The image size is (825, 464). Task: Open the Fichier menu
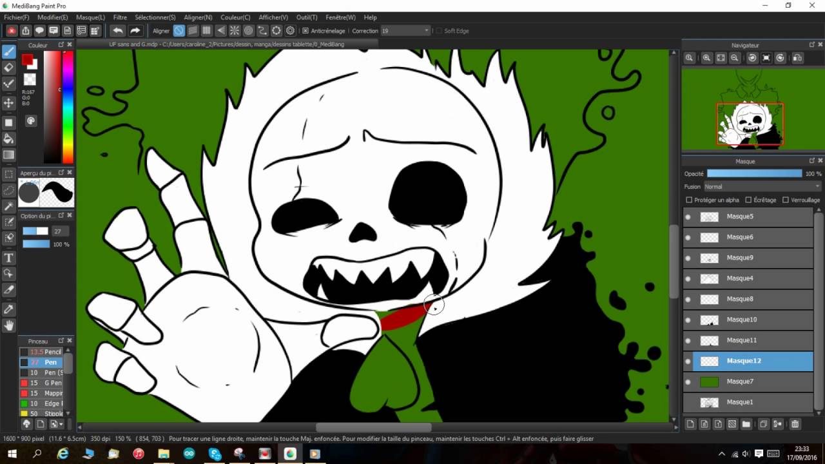[x=17, y=17]
